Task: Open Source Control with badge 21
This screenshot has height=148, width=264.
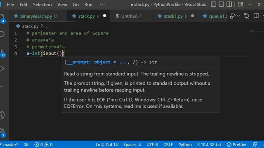Action: pos(2,53)
